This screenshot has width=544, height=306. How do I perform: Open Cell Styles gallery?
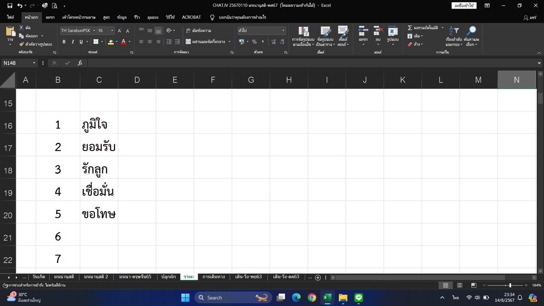click(343, 37)
